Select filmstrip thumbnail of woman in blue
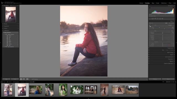Image resolution: width=177 pixels, height=99 pixels. (x=36, y=90)
